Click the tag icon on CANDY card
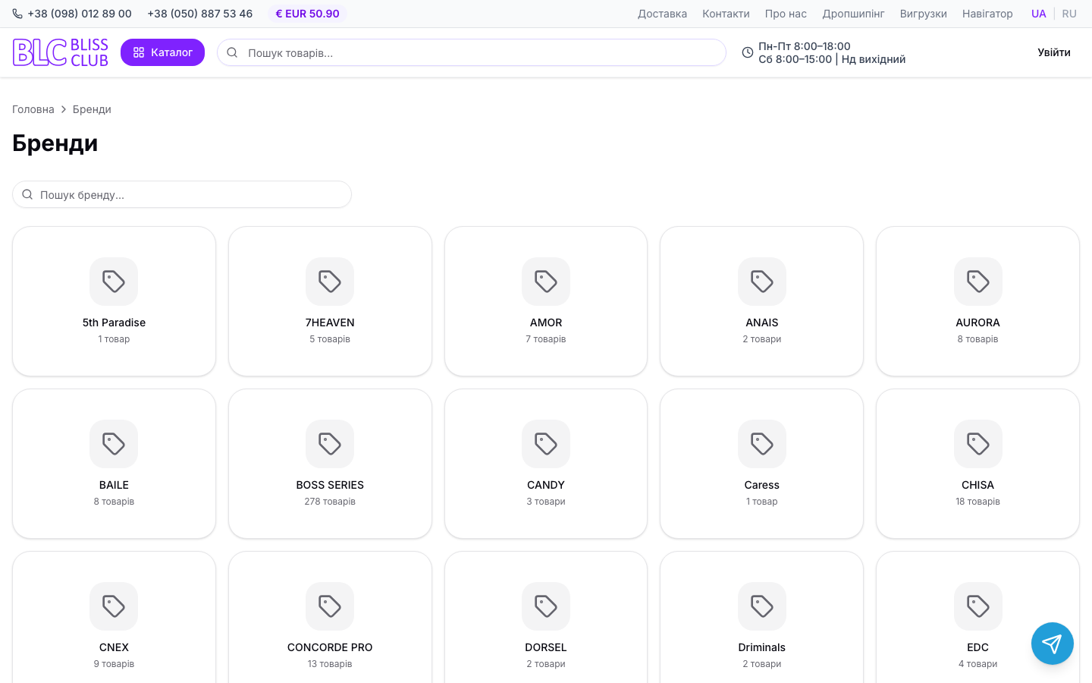This screenshot has width=1092, height=683. (x=546, y=444)
